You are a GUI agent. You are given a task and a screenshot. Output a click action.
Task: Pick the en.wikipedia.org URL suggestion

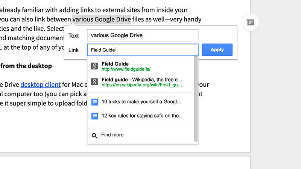(142, 85)
